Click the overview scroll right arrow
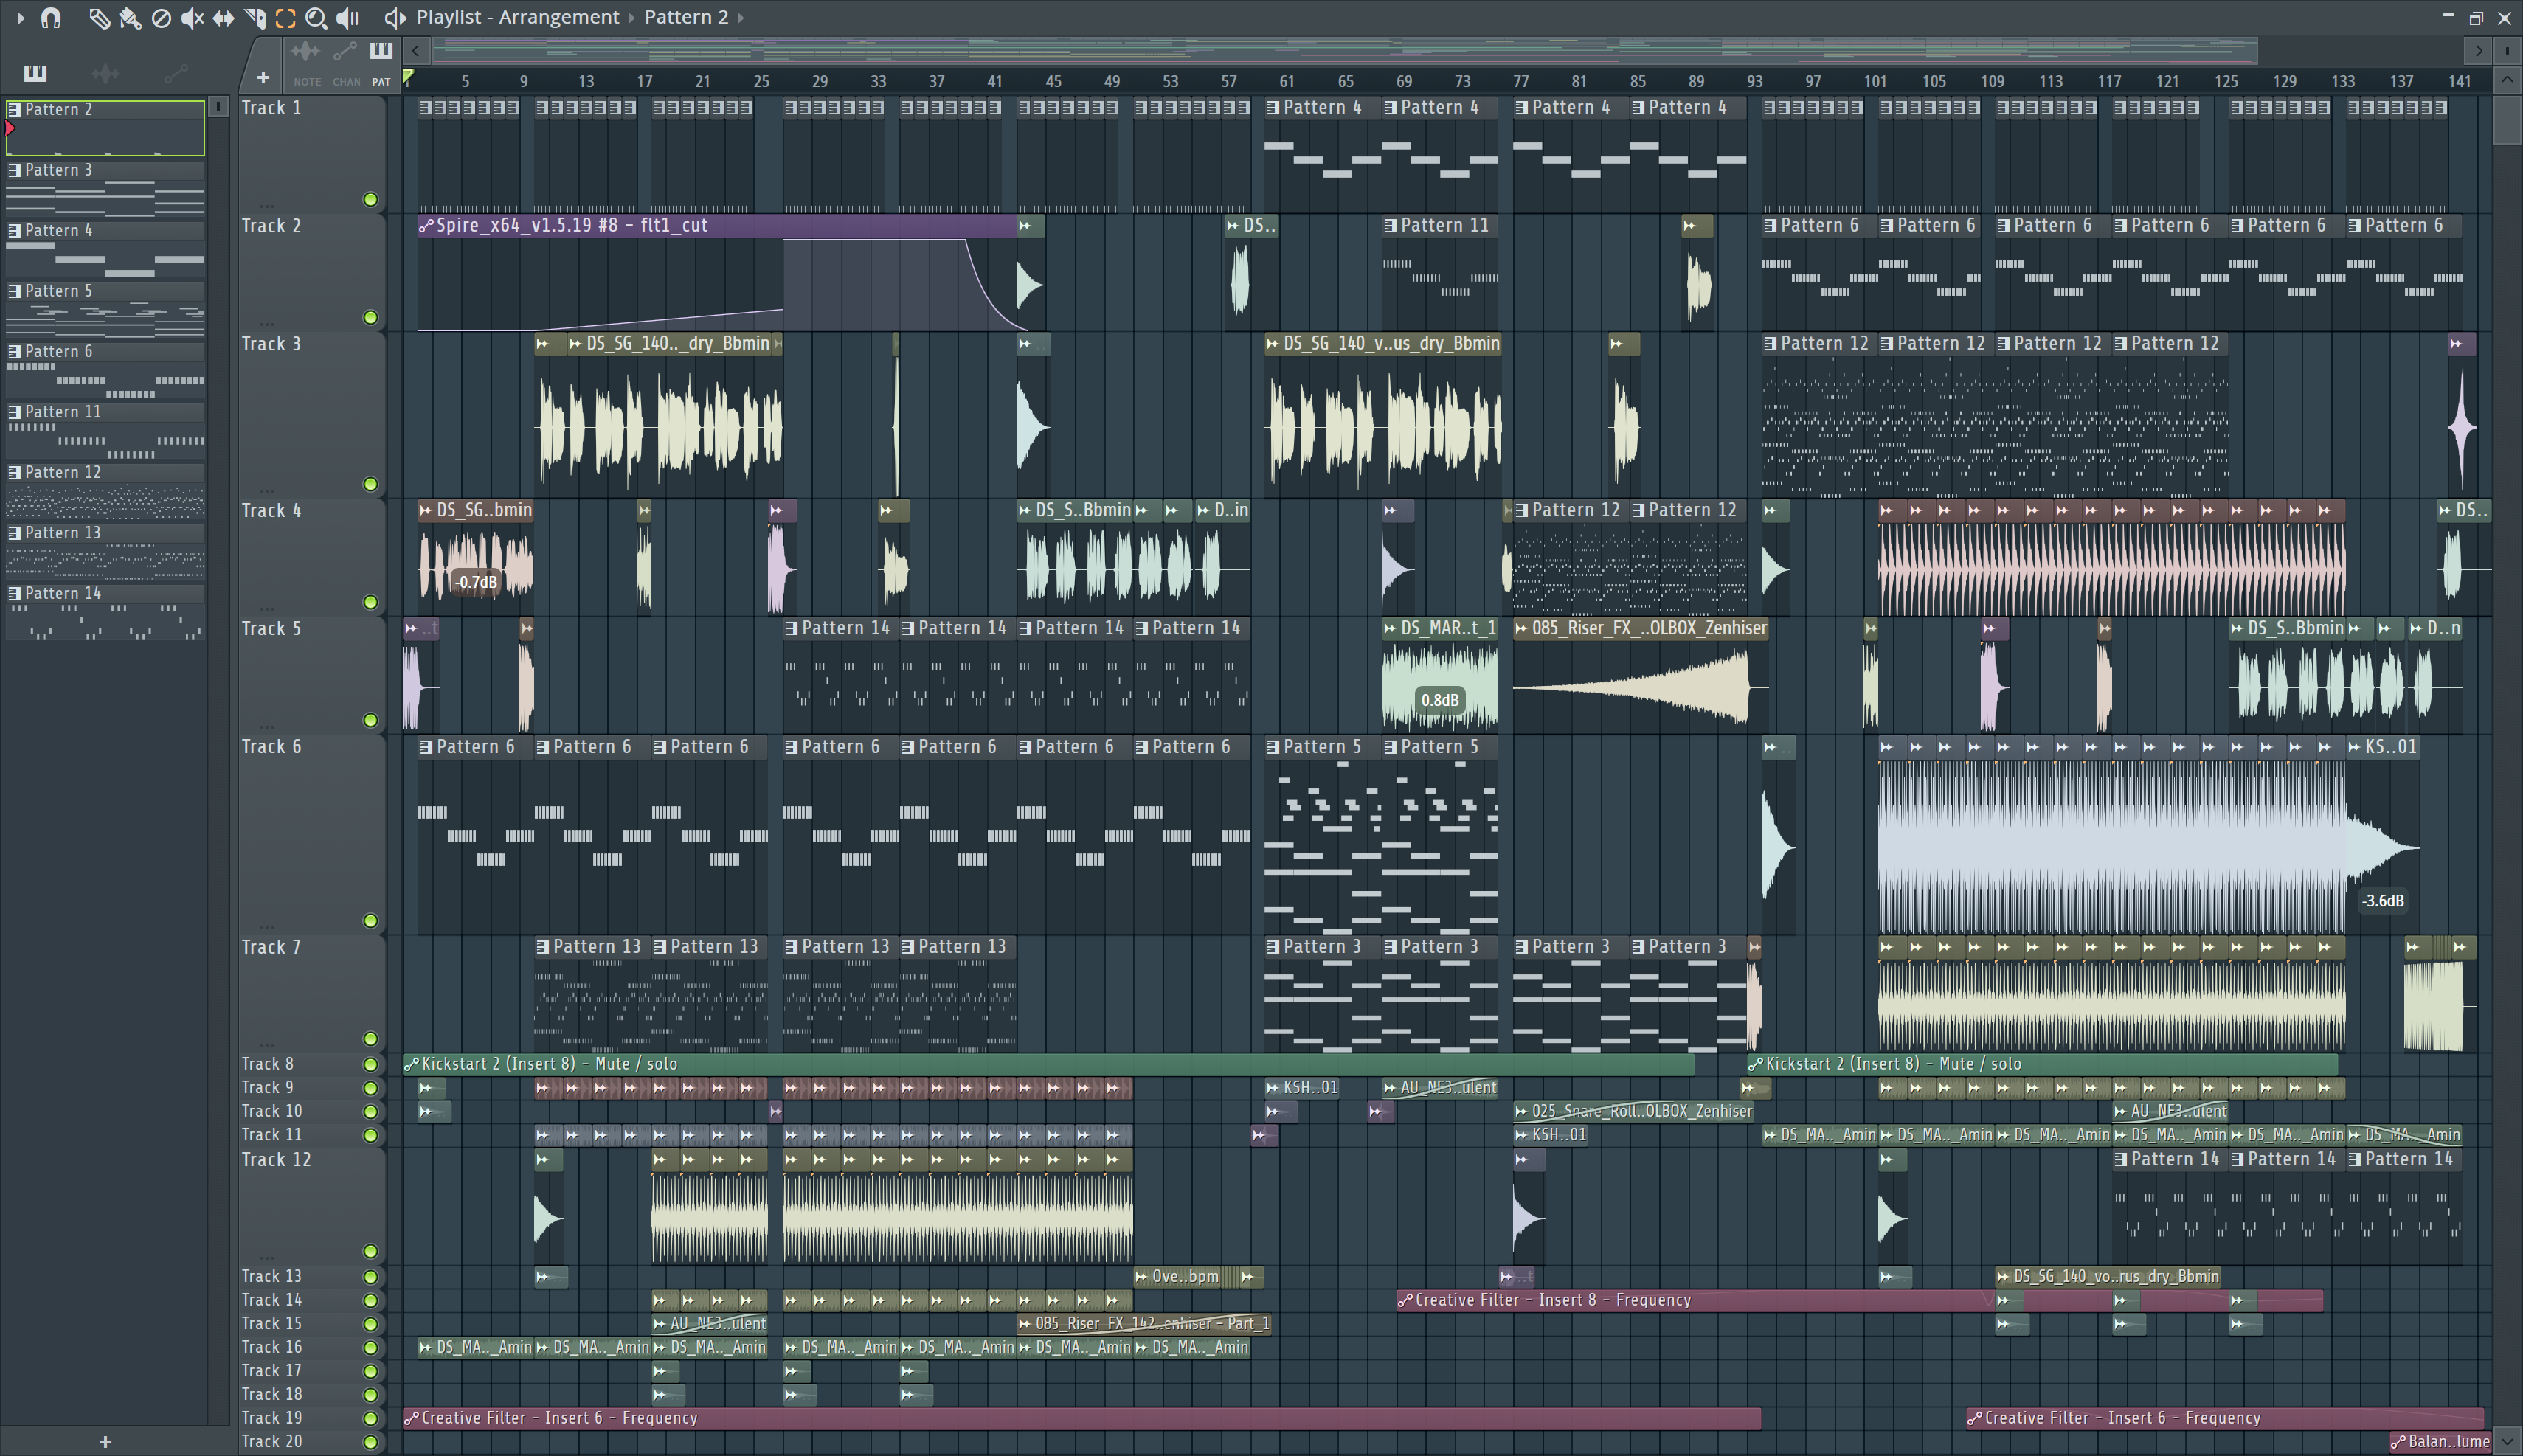 2478,50
